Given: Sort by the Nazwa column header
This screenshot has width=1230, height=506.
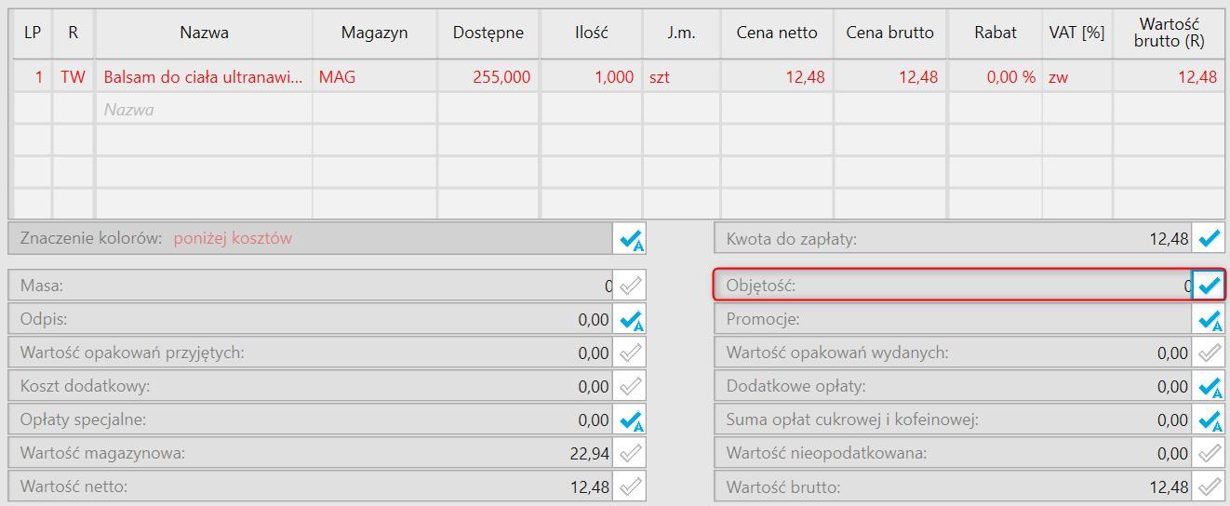Looking at the screenshot, I should pyautogui.click(x=204, y=33).
